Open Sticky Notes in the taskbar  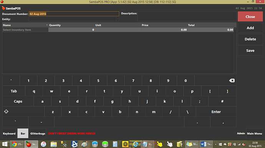click(x=192, y=144)
